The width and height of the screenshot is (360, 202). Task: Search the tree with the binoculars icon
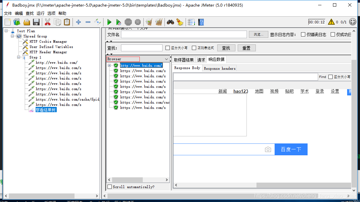click(170, 22)
